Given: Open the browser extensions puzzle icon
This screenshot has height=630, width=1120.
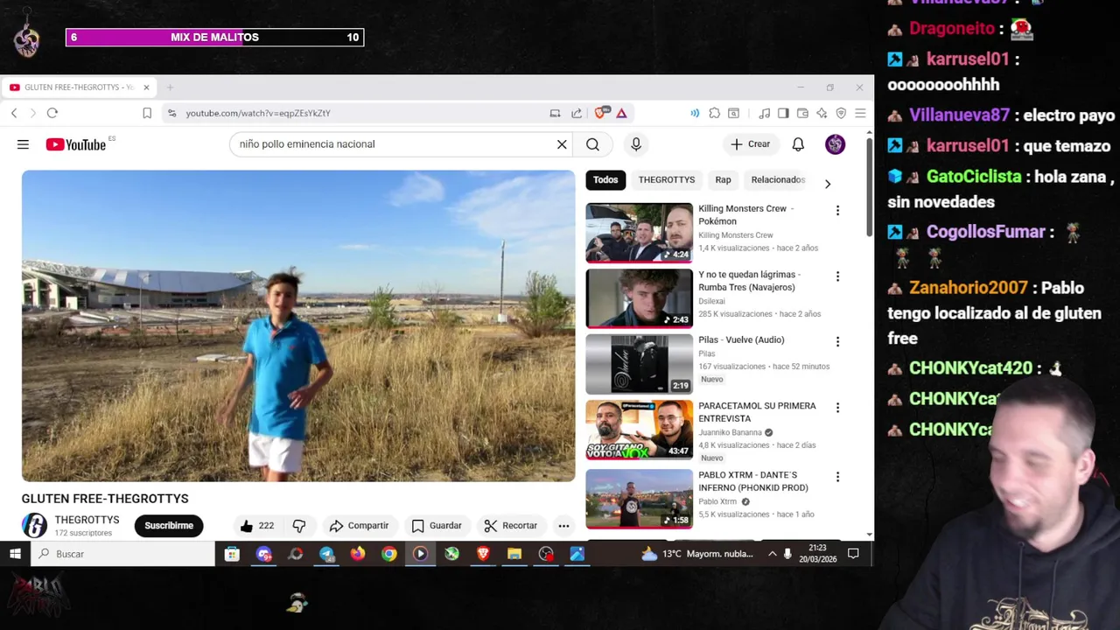Looking at the screenshot, I should point(715,113).
